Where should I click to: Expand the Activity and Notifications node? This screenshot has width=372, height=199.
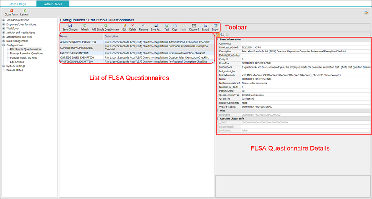coord(4,33)
